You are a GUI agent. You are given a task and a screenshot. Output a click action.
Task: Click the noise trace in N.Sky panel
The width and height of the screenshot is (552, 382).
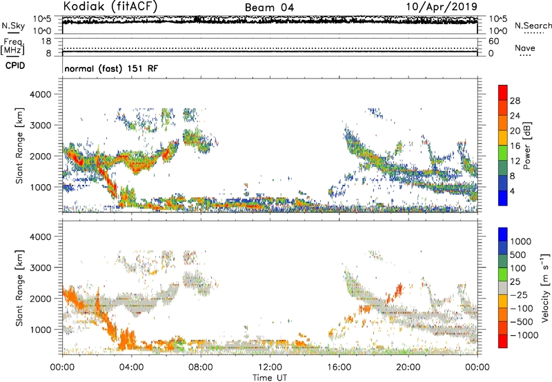click(x=270, y=20)
